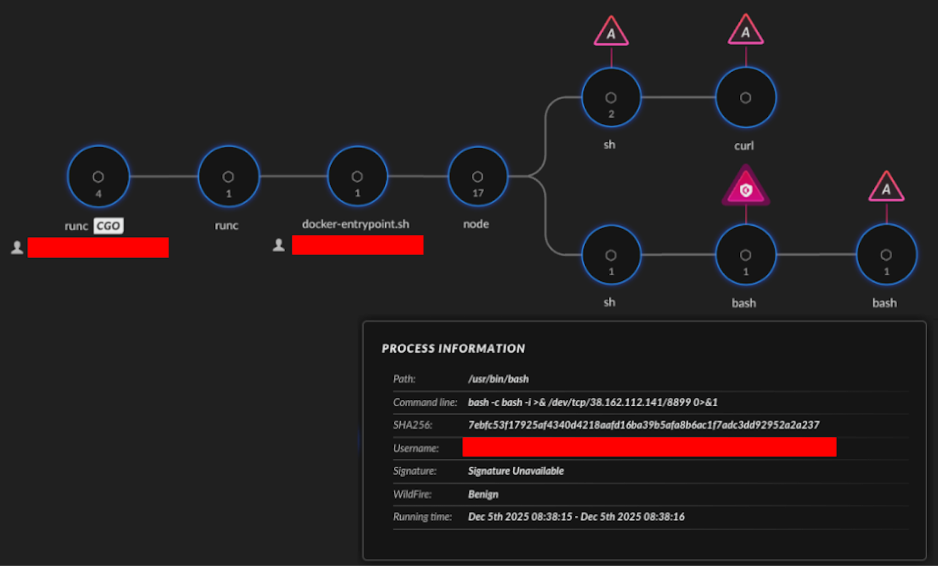Collapse the rightmost bash node
The height and width of the screenshot is (566, 938).
tap(886, 255)
